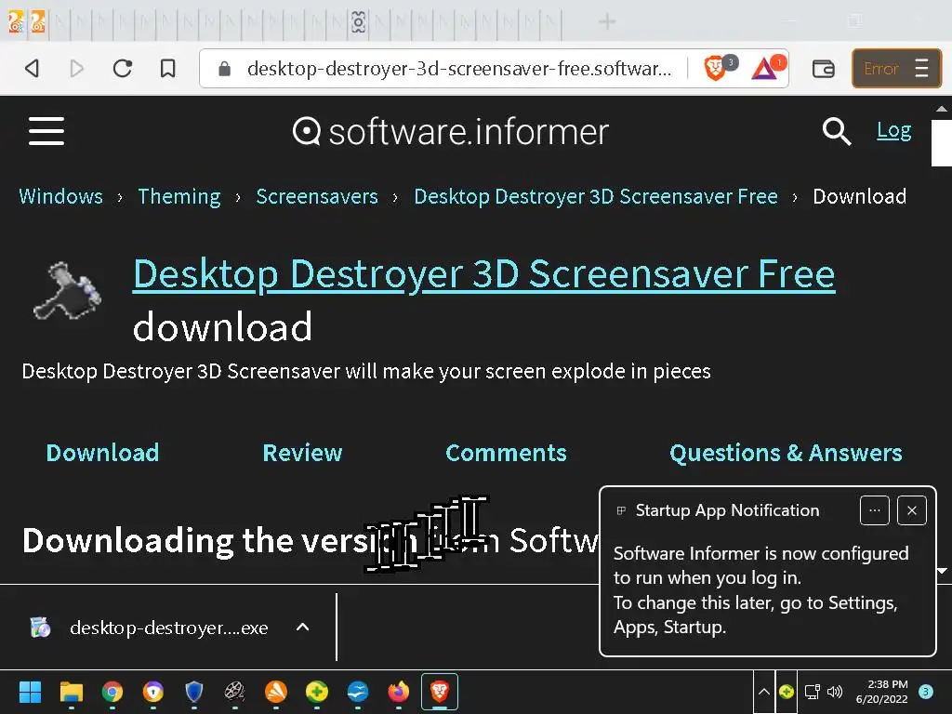Expand download item options chevron

302,628
